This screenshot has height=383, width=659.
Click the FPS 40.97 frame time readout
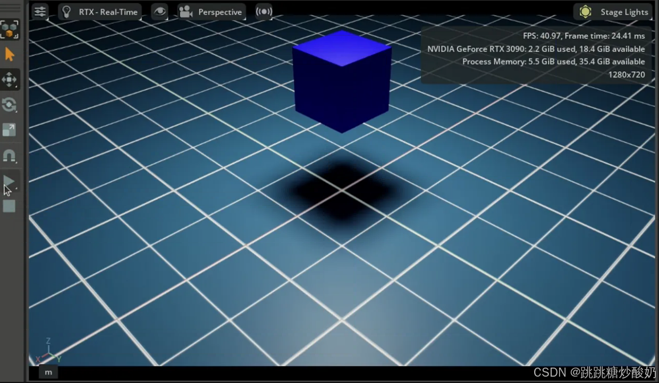click(x=584, y=36)
